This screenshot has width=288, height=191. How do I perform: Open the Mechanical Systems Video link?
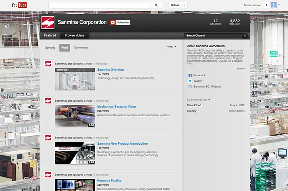[117, 107]
